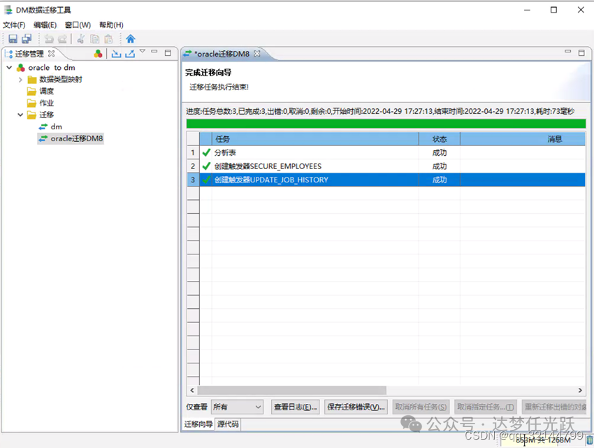Image resolution: width=594 pixels, height=448 pixels.
Task: Maximize the editor area
Action: coord(581,53)
